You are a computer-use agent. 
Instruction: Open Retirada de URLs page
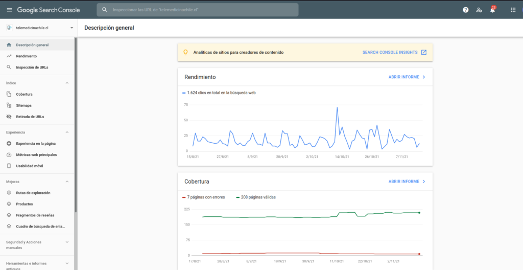coord(37,117)
